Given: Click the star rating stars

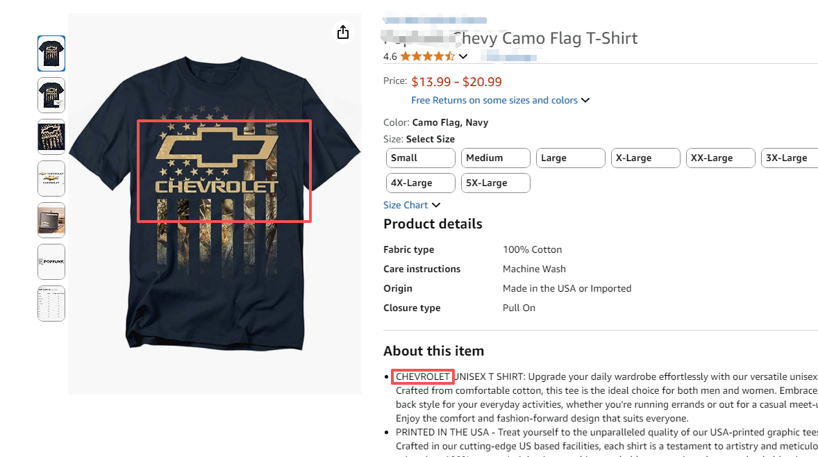Looking at the screenshot, I should pyautogui.click(x=427, y=57).
